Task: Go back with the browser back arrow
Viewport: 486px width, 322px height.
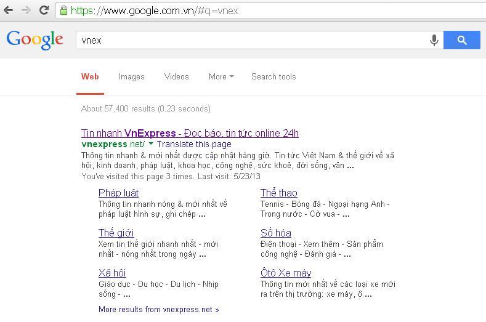Action: click(9, 10)
